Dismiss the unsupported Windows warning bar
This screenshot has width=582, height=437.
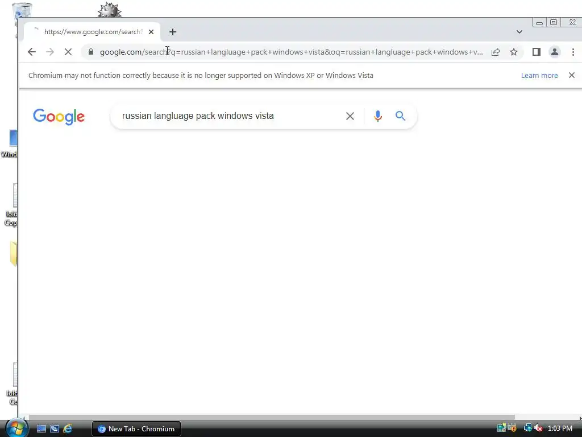[572, 76]
